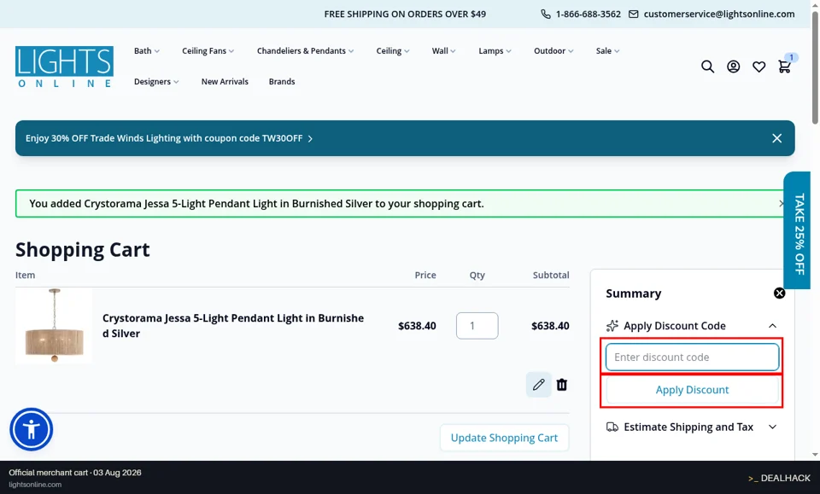
Task: Go to Brands page
Action: (282, 81)
